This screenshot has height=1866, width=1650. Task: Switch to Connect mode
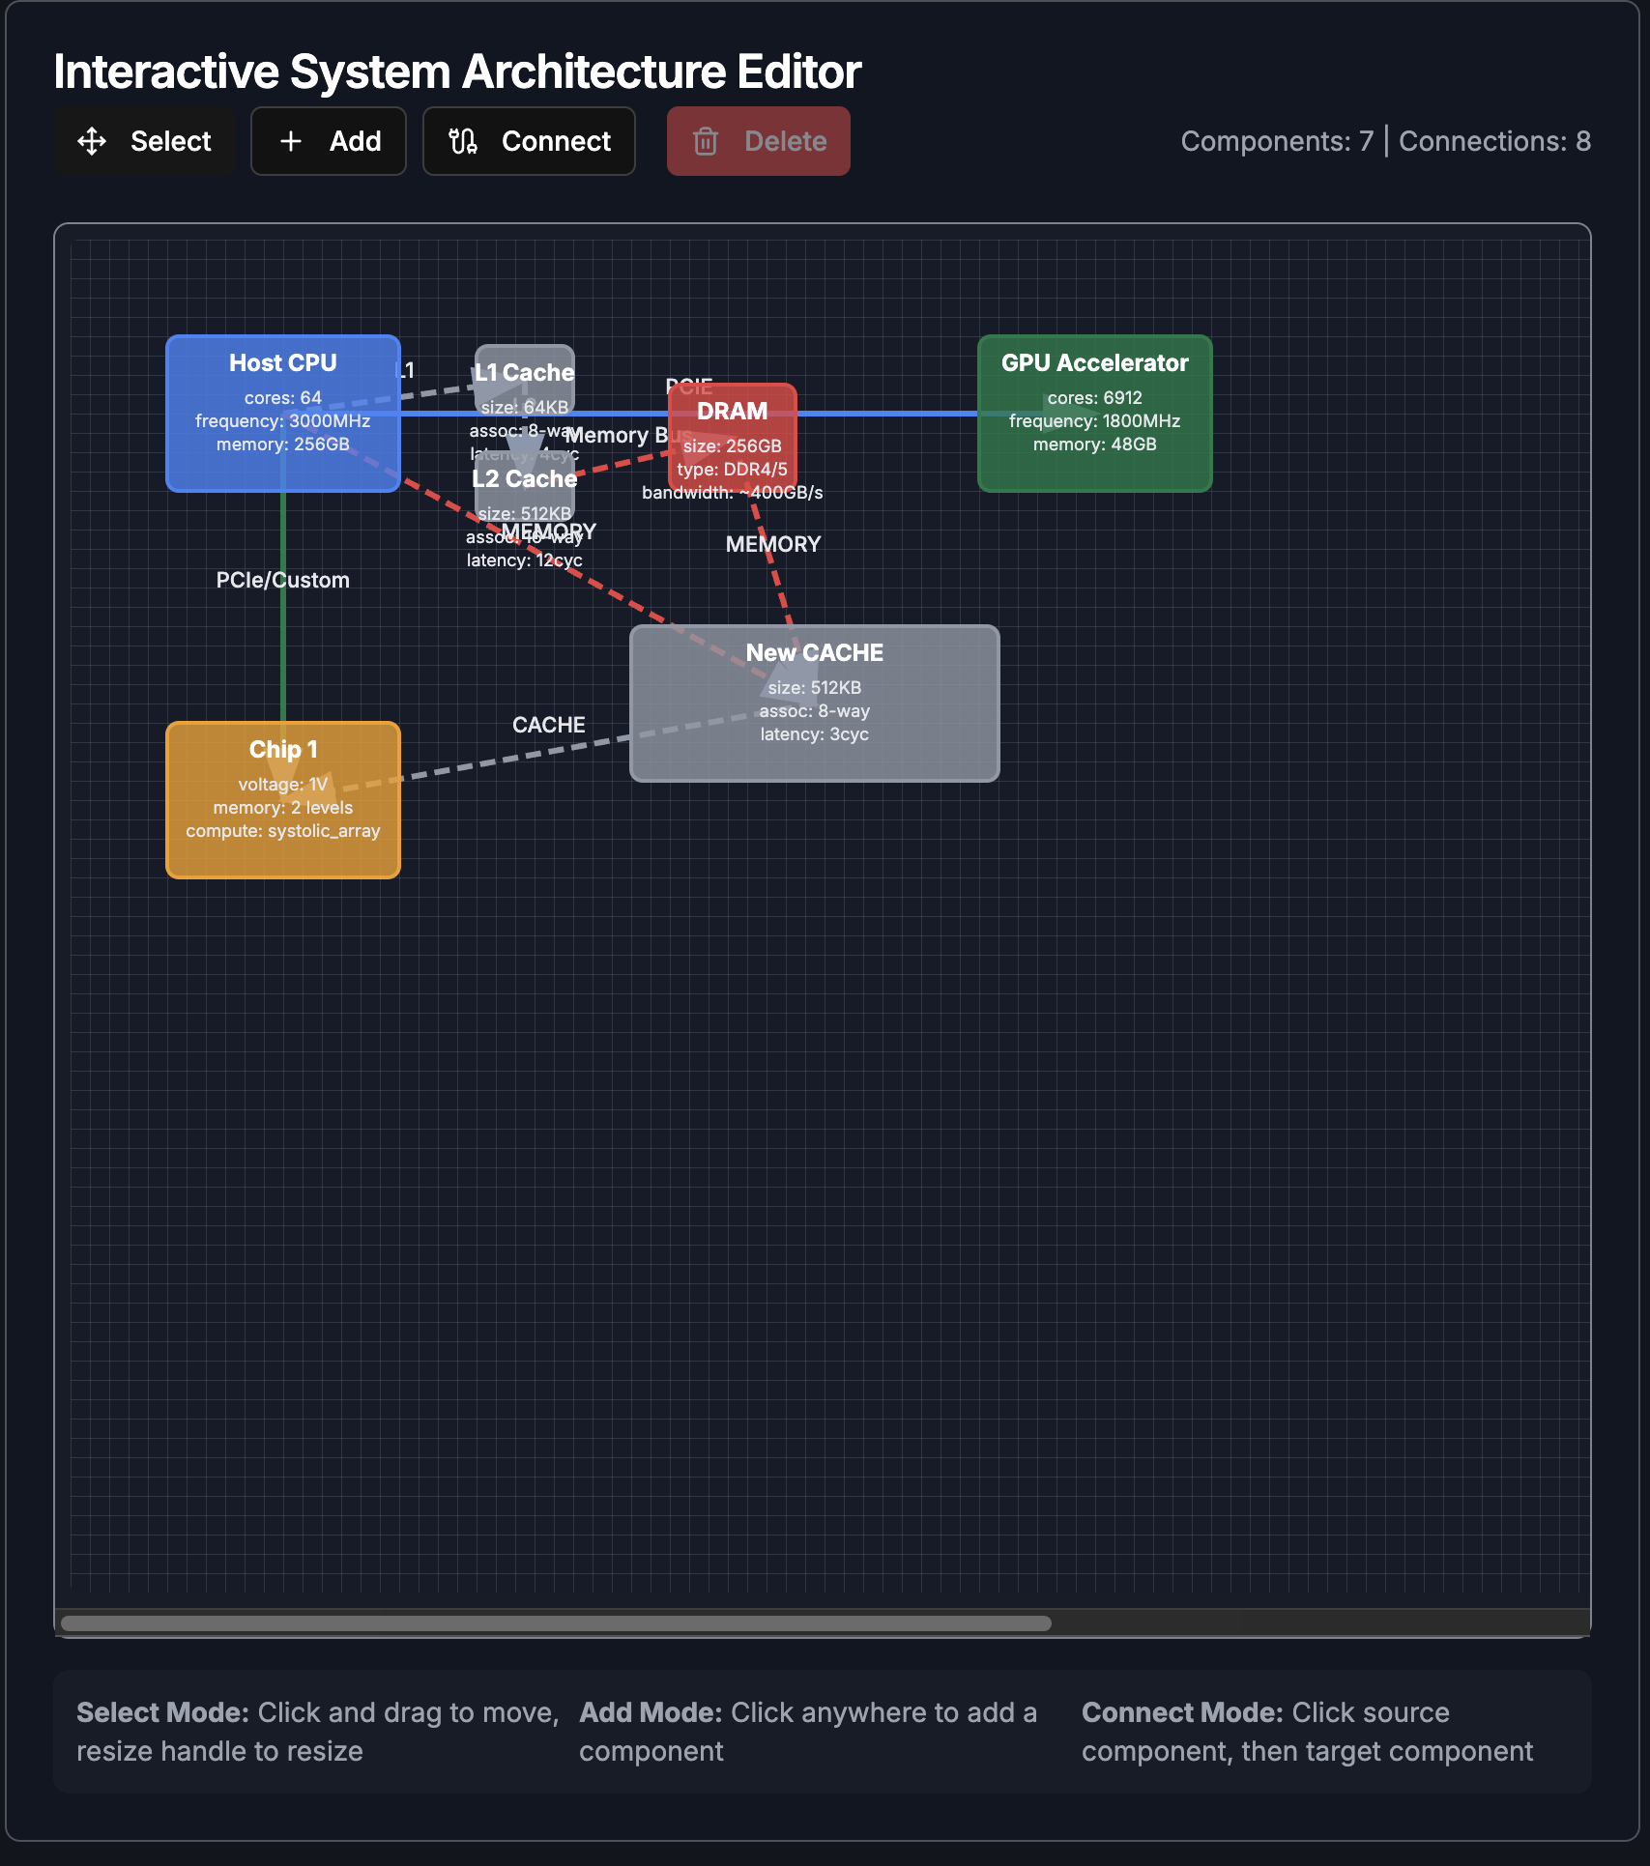[x=529, y=141]
